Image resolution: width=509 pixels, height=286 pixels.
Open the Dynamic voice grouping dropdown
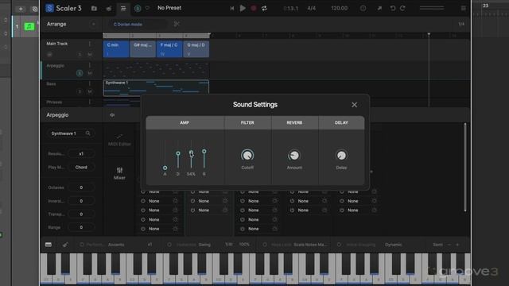point(393,245)
